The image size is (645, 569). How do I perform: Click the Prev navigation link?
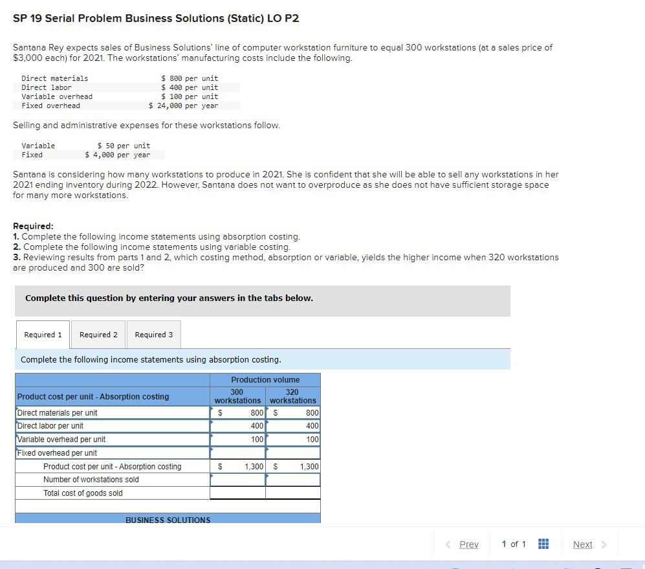tap(468, 544)
